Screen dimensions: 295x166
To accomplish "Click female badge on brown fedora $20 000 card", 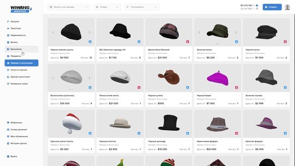I will [236, 133].
